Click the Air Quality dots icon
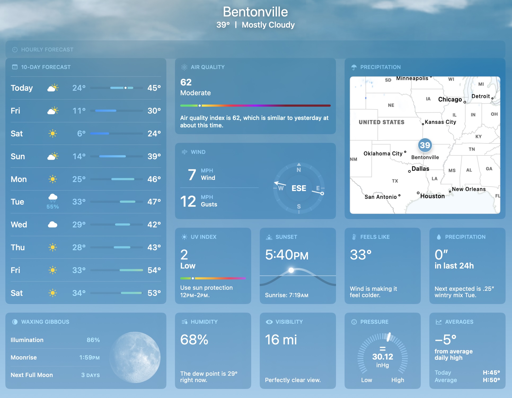The image size is (512, 398). click(x=184, y=67)
